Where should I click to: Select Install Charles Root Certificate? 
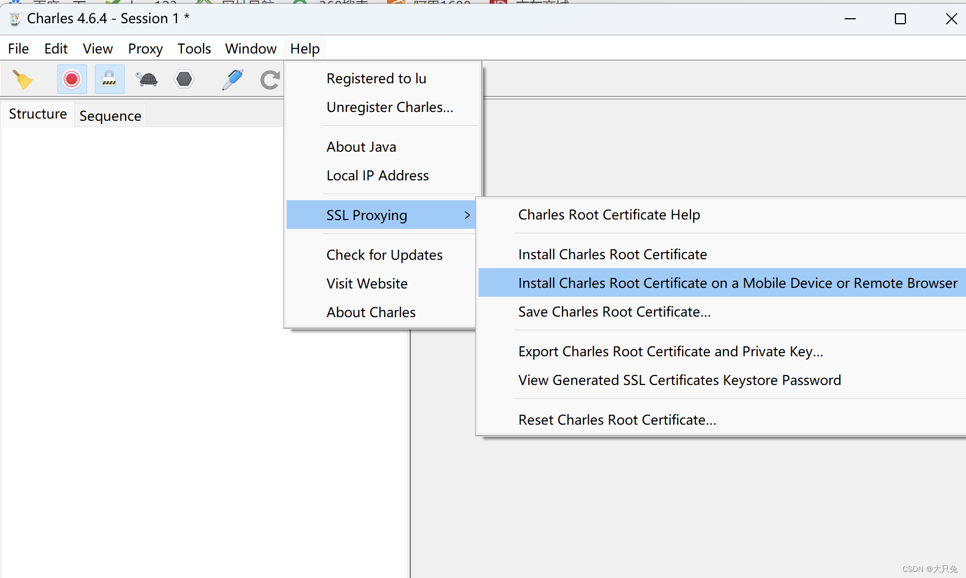point(722,254)
